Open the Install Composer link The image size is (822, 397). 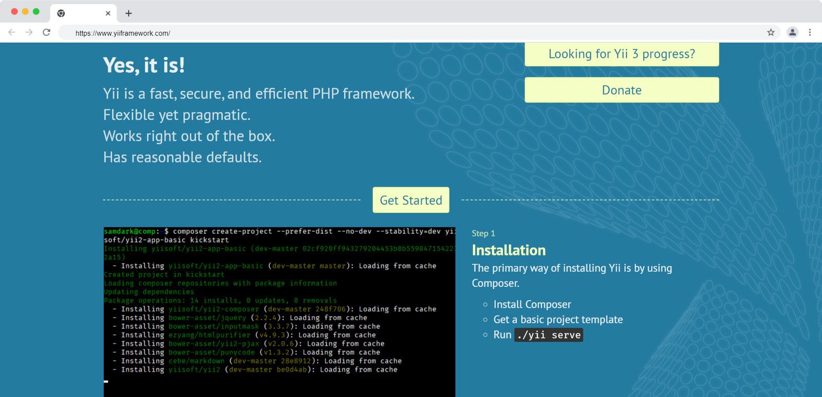(532, 305)
